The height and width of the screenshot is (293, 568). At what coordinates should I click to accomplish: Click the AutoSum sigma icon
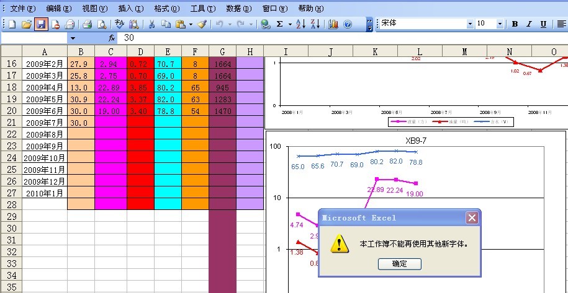click(279, 24)
